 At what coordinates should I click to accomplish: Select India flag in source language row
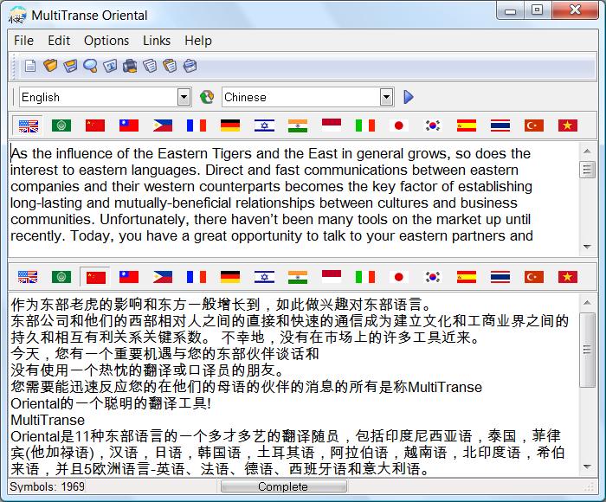(298, 125)
